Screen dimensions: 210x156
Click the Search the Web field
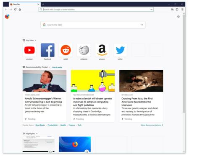[93, 25]
